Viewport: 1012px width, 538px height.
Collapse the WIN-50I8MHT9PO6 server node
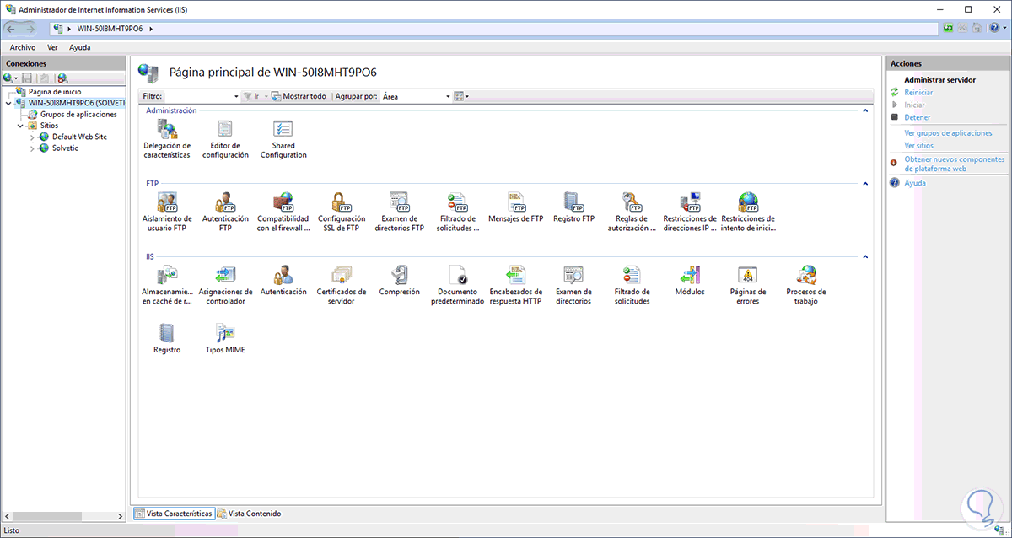tap(8, 103)
